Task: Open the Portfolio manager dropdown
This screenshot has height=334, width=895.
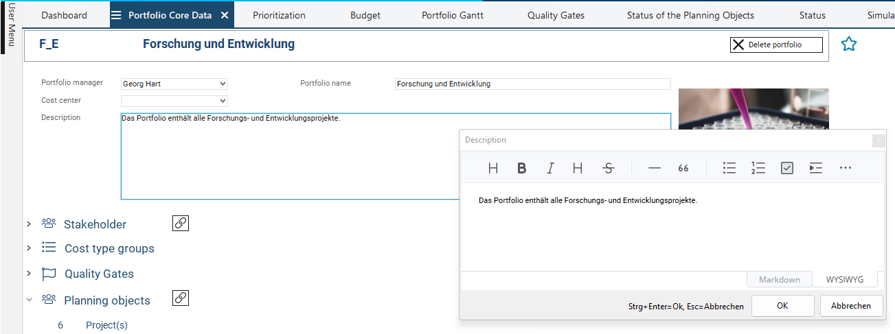Action: pyautogui.click(x=174, y=84)
